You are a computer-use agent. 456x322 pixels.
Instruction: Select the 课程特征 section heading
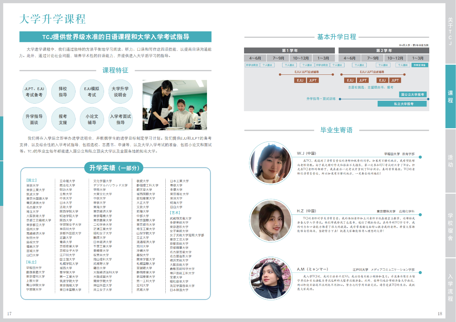point(115,70)
